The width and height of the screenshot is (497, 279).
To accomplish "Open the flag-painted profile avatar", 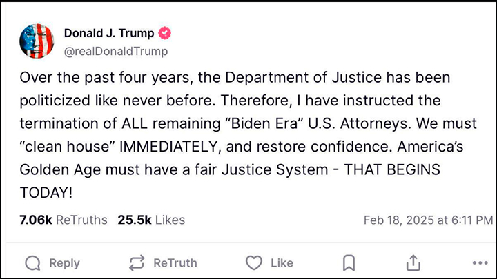I will (38, 41).
